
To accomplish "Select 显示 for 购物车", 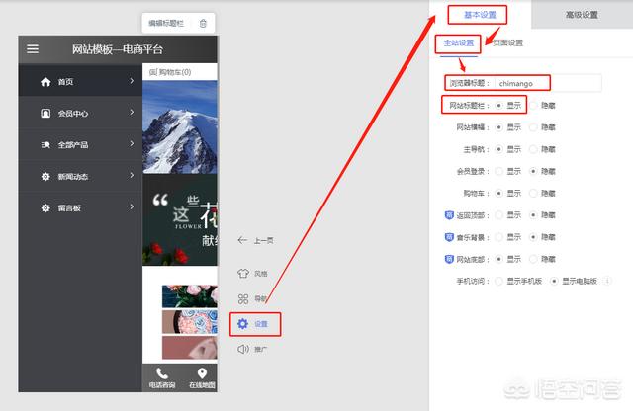I will (499, 194).
